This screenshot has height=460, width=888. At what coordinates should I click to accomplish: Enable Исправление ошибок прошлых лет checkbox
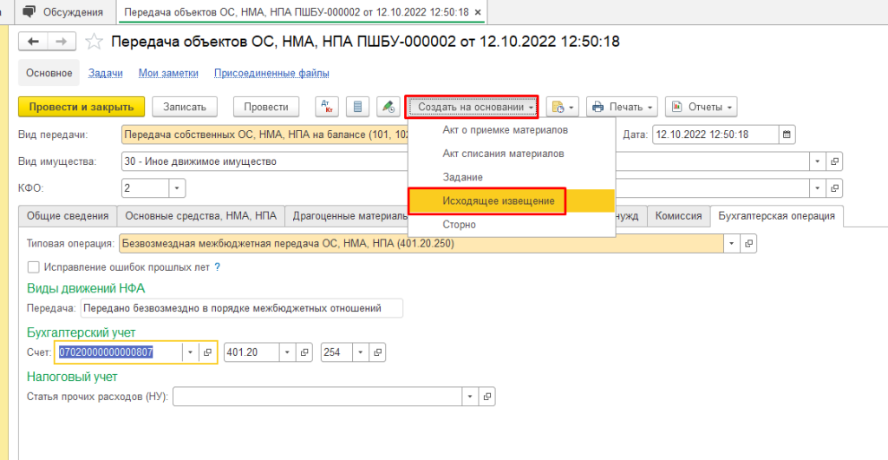click(x=34, y=266)
